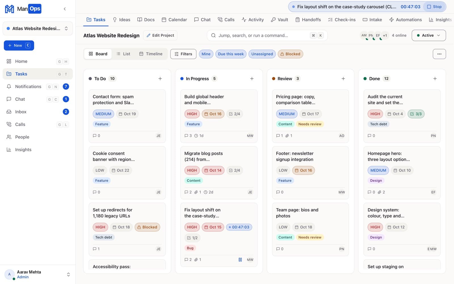The height and width of the screenshot is (284, 454).
Task: Click the 1/2 checklist on Fix layout shift card
Action: 192,238
